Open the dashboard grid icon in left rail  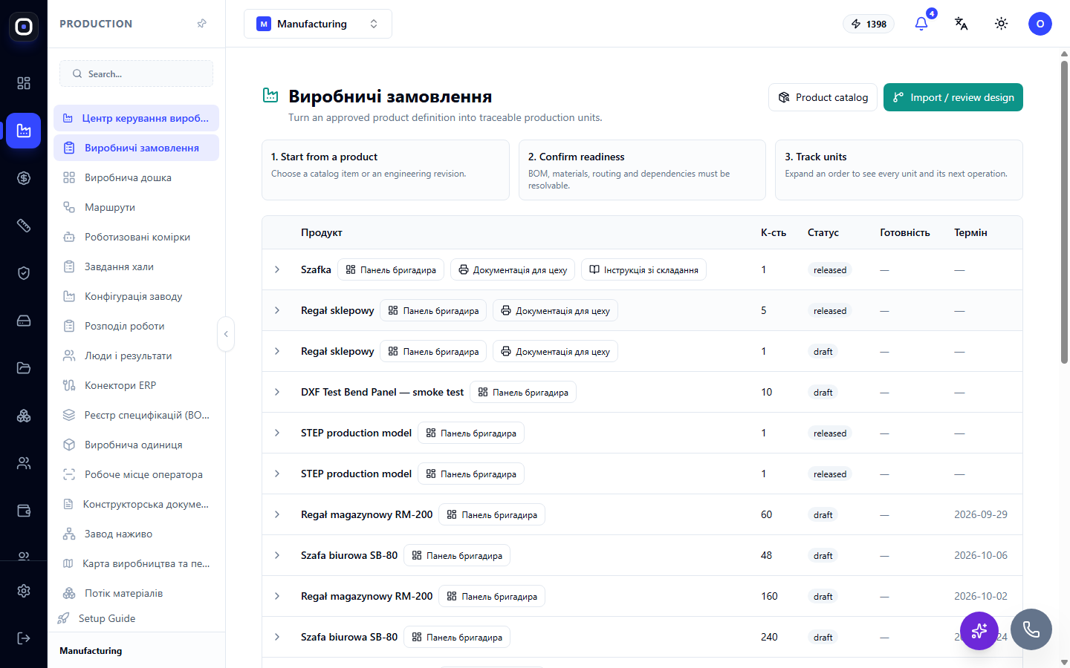(x=24, y=83)
